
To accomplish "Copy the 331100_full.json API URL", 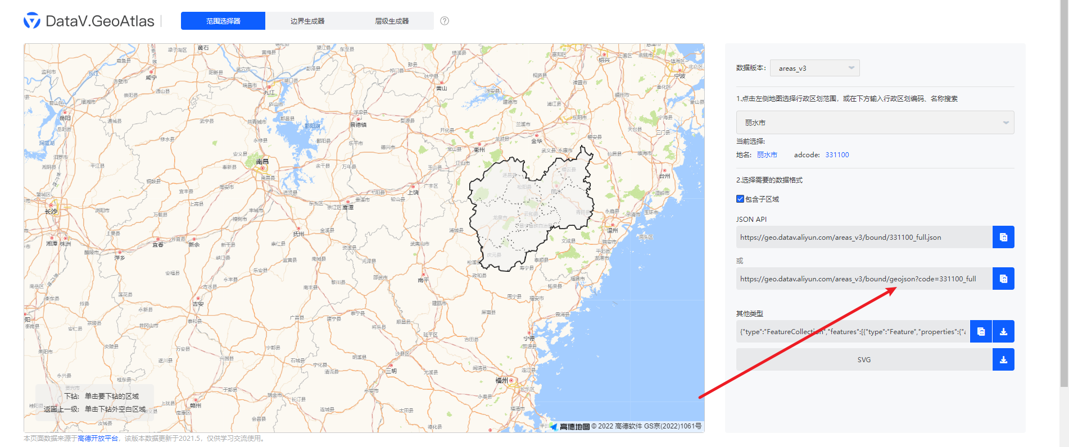I will click(x=1003, y=237).
